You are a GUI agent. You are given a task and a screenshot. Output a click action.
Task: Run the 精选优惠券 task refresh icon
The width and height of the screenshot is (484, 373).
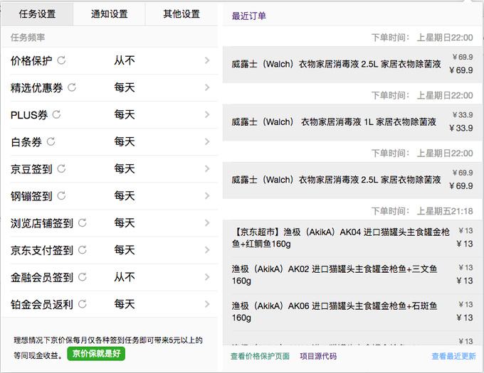[x=72, y=87]
